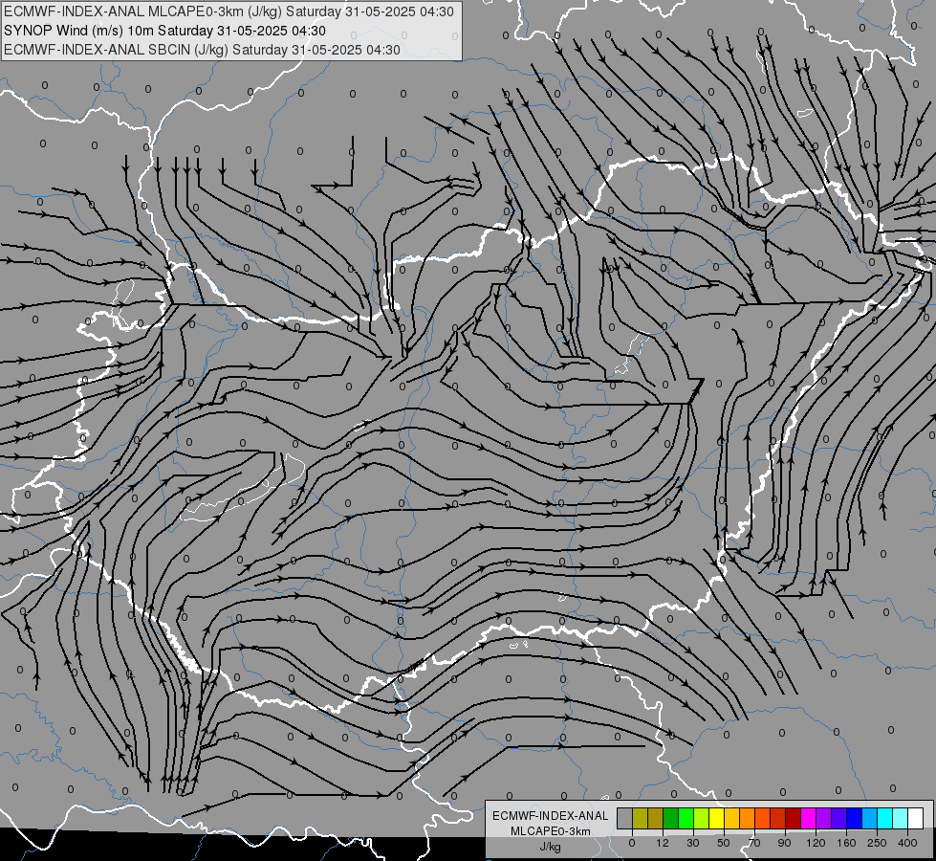Screen dimensions: 936x861
Task: Select the dark green legend swatch
Action: click(671, 818)
